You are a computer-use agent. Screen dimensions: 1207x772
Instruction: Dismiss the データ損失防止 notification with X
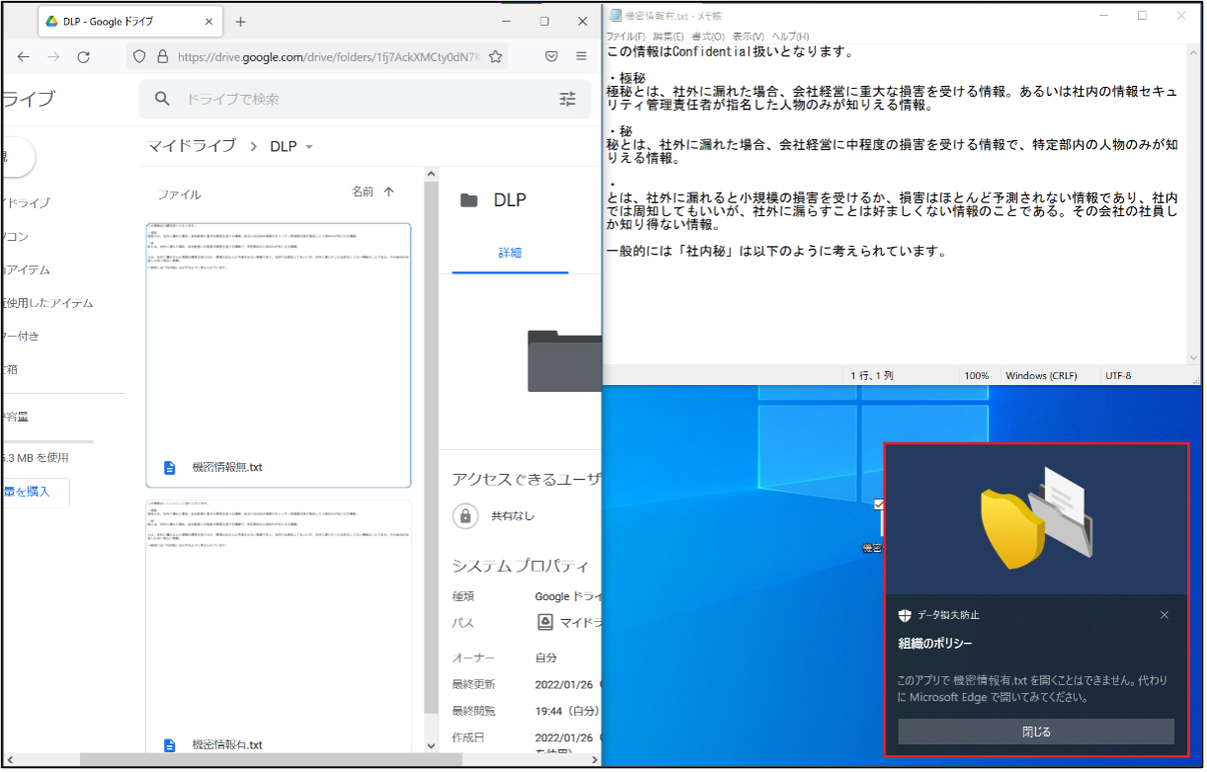[1164, 615]
